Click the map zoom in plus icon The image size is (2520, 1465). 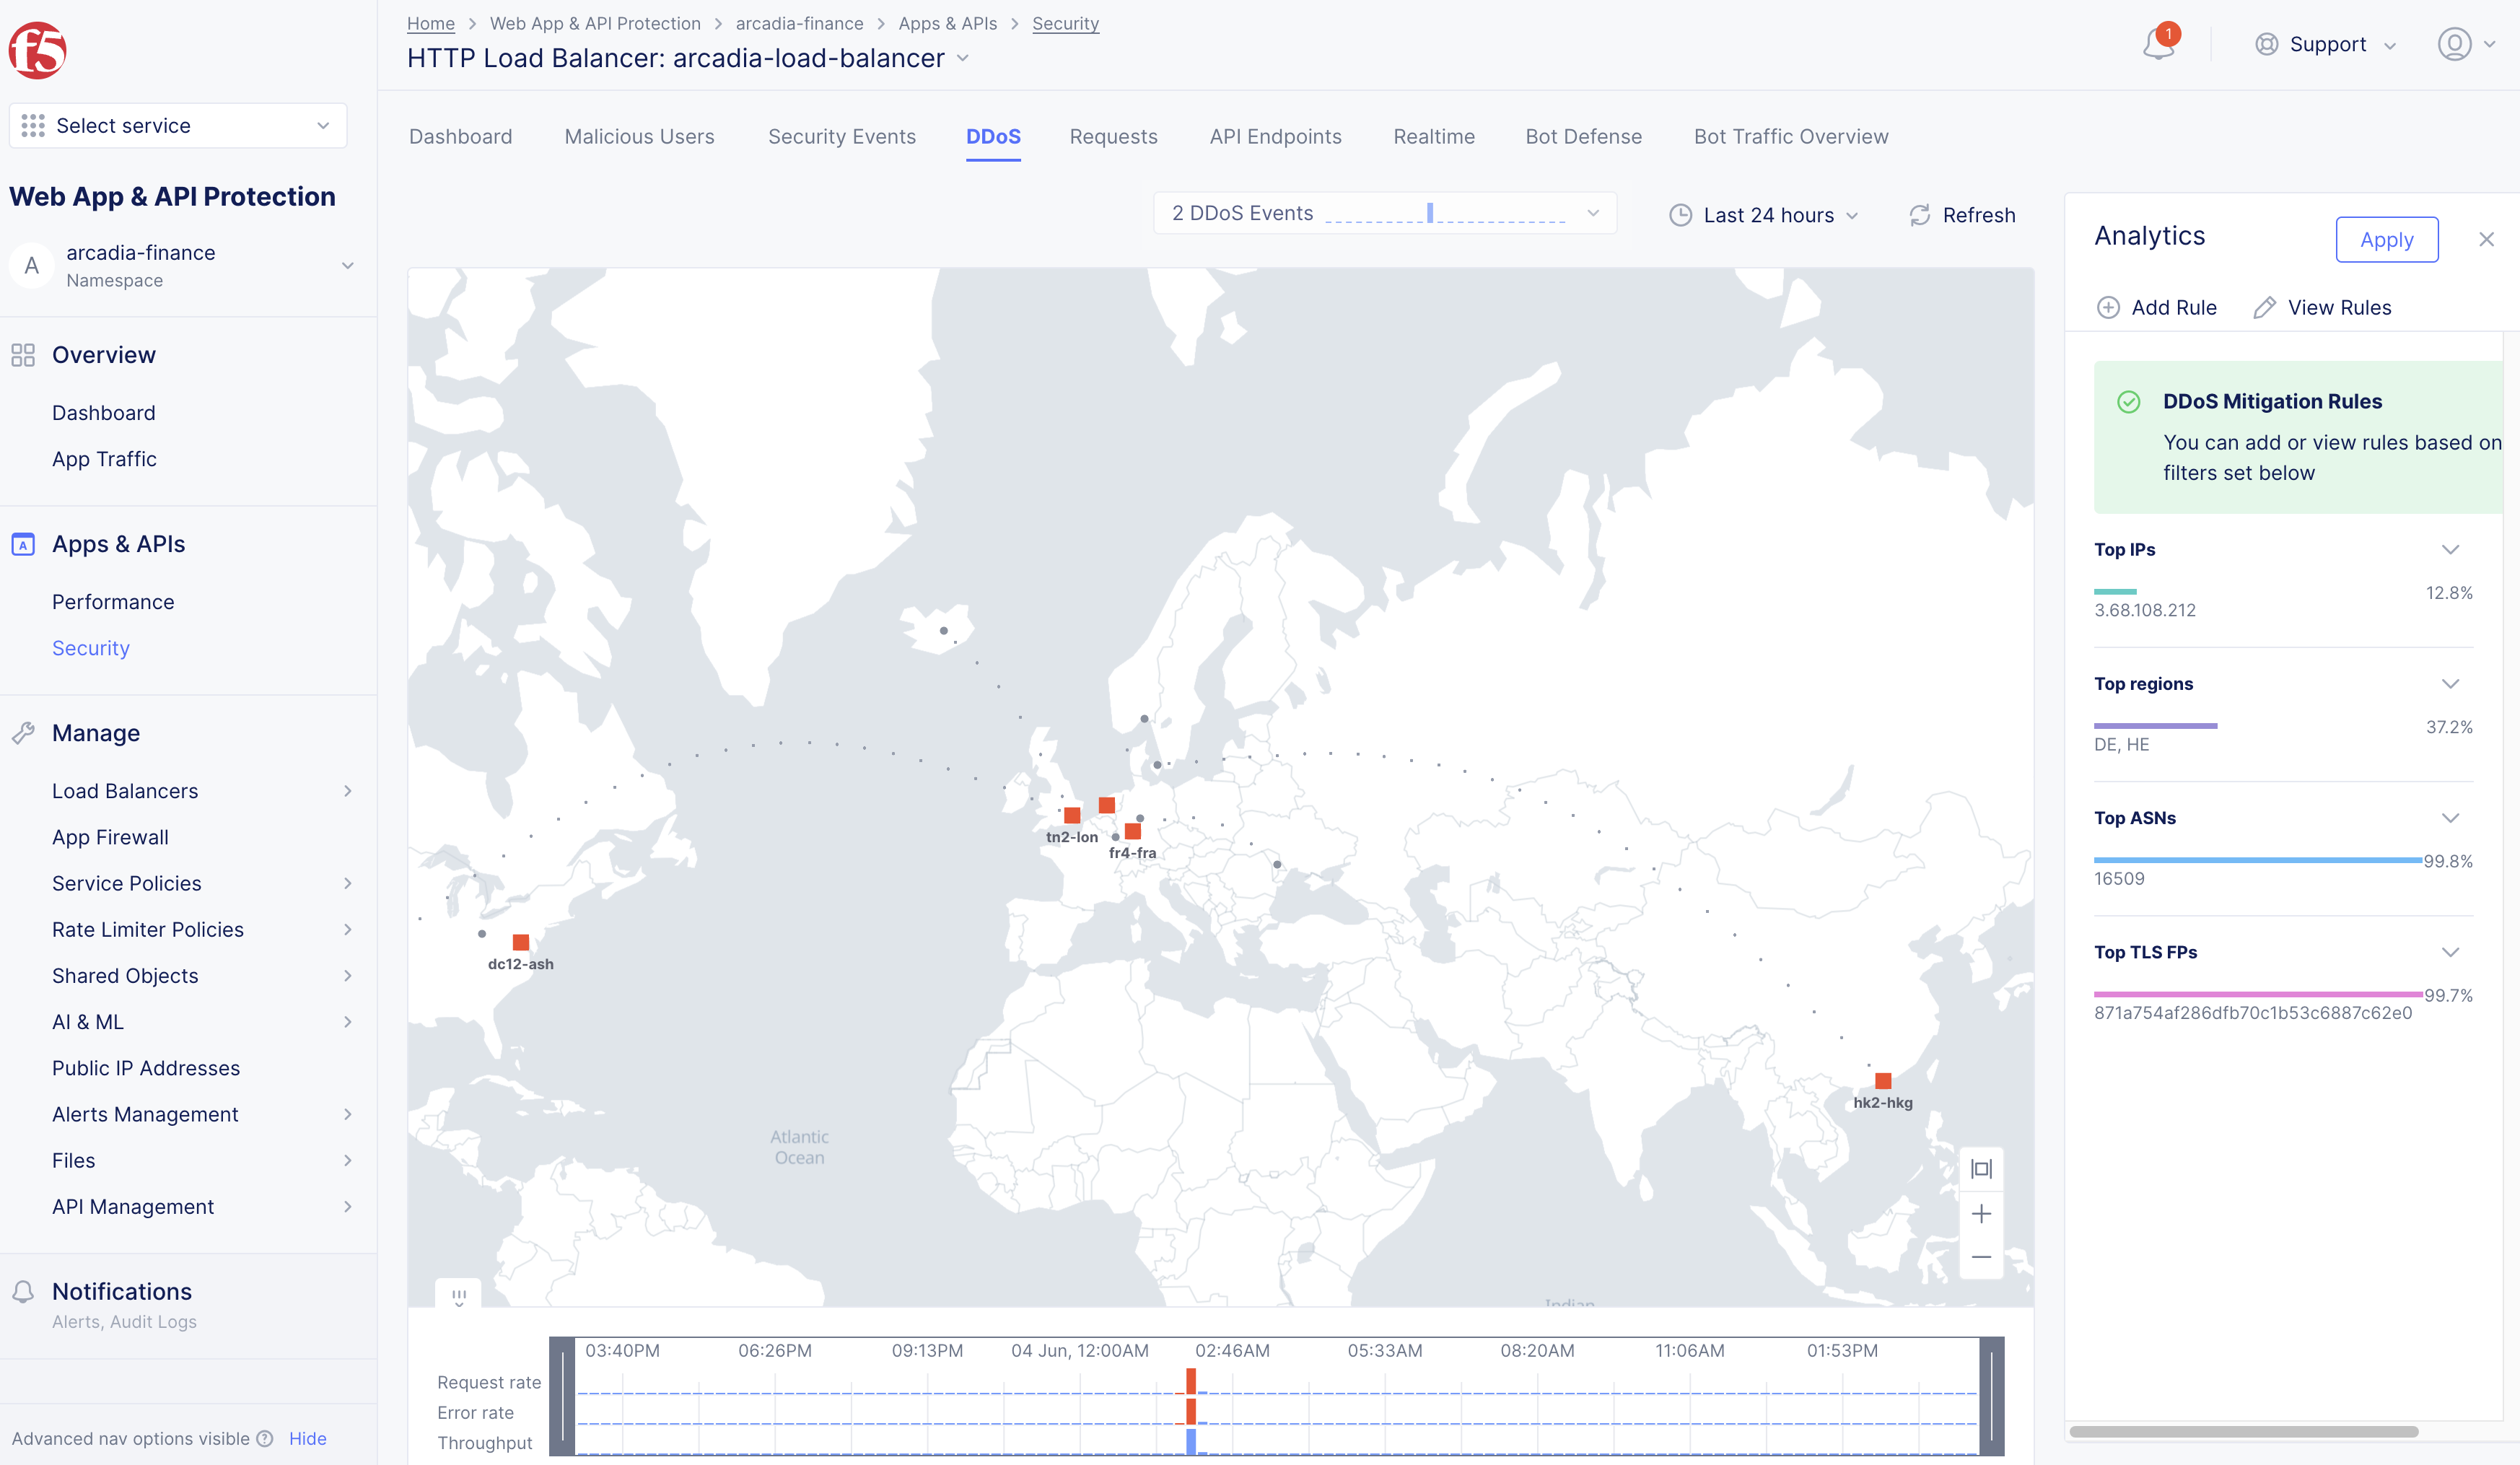click(1981, 1214)
